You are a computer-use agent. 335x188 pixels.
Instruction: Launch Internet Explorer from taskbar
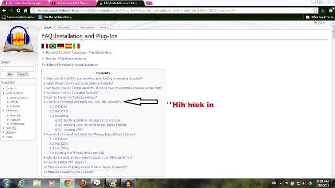22,183
